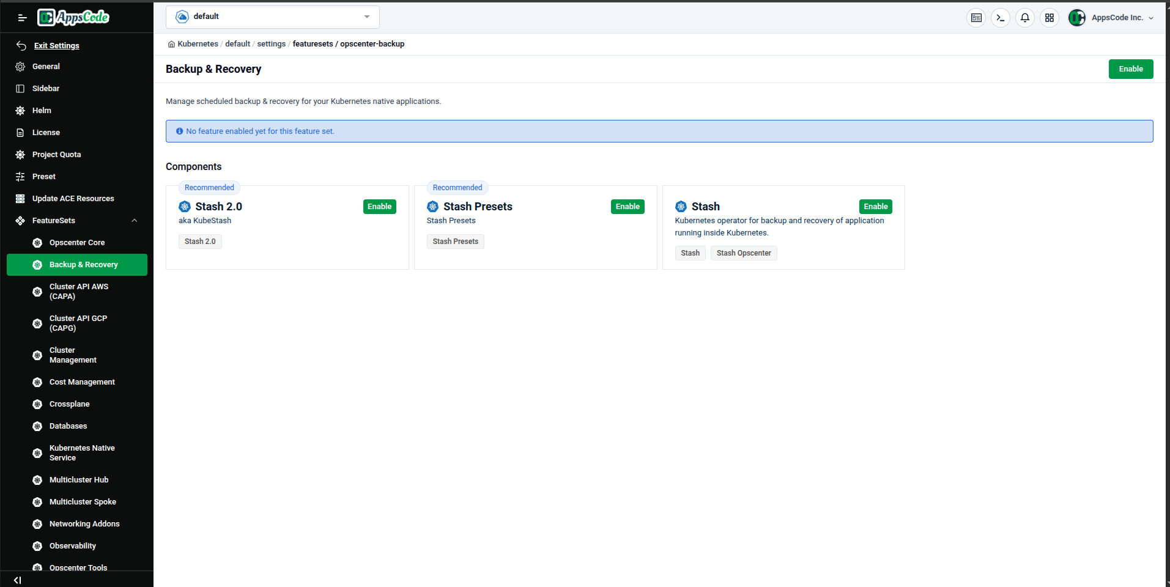Click the top-right Enable button
Screen dimensions: 1170x587
click(x=1130, y=68)
